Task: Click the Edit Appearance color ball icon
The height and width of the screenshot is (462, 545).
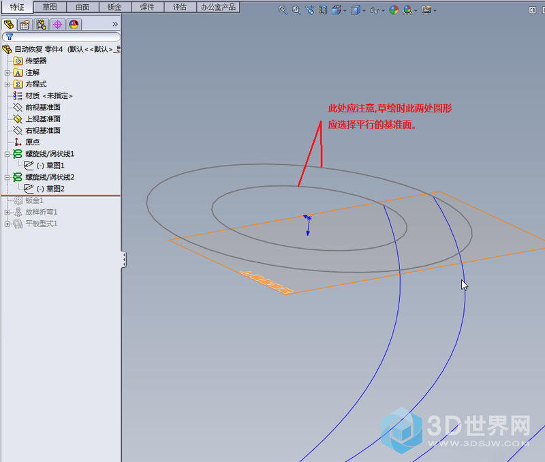Action: point(393,10)
